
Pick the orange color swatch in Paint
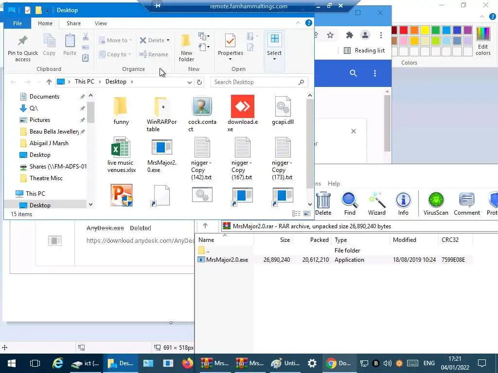414,30
